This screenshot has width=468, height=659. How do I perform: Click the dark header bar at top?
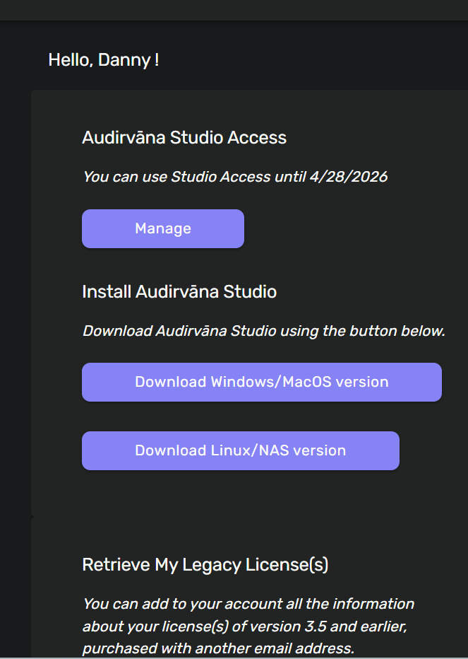[x=234, y=10]
